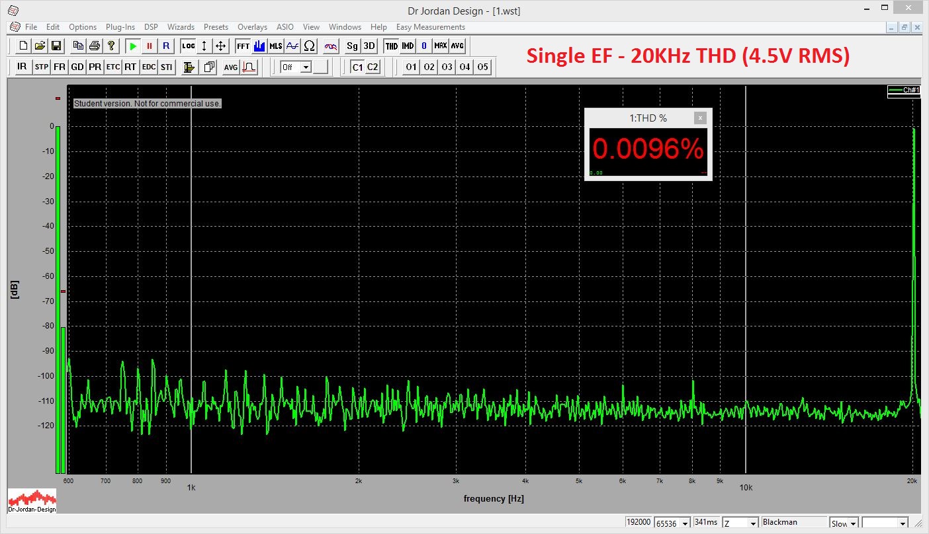The width and height of the screenshot is (929, 534).
Task: Open the Sg spectrogram view
Action: 353,46
